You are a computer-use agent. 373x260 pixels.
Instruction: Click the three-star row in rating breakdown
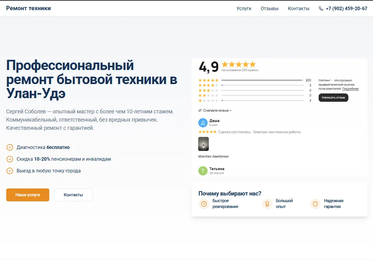pyautogui.click(x=255, y=90)
